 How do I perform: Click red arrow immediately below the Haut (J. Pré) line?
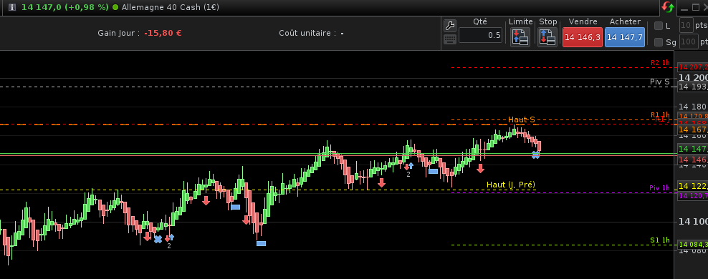point(206,200)
